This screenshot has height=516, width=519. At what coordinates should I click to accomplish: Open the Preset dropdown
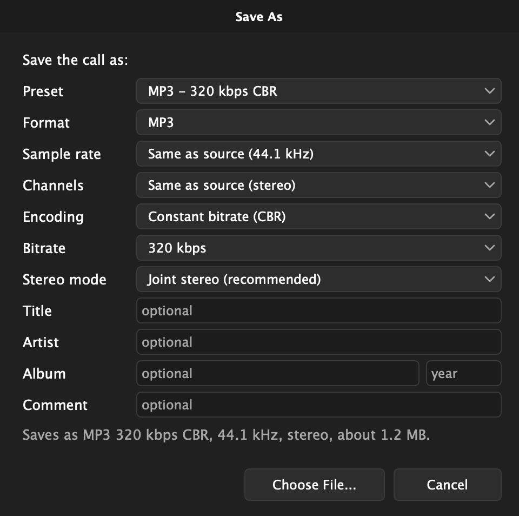point(319,91)
